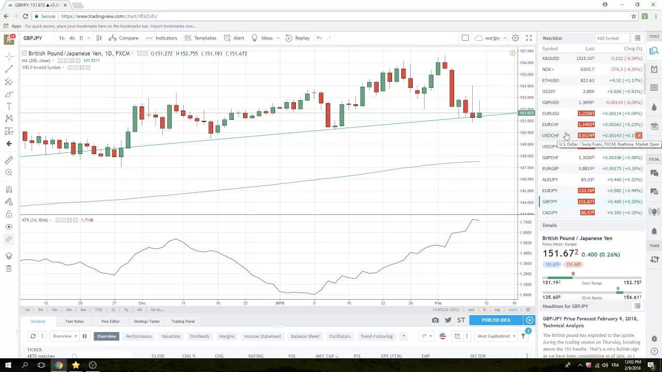Select chart layout square icon
Image resolution: width=662 pixels, height=372 pixels.
465,38
